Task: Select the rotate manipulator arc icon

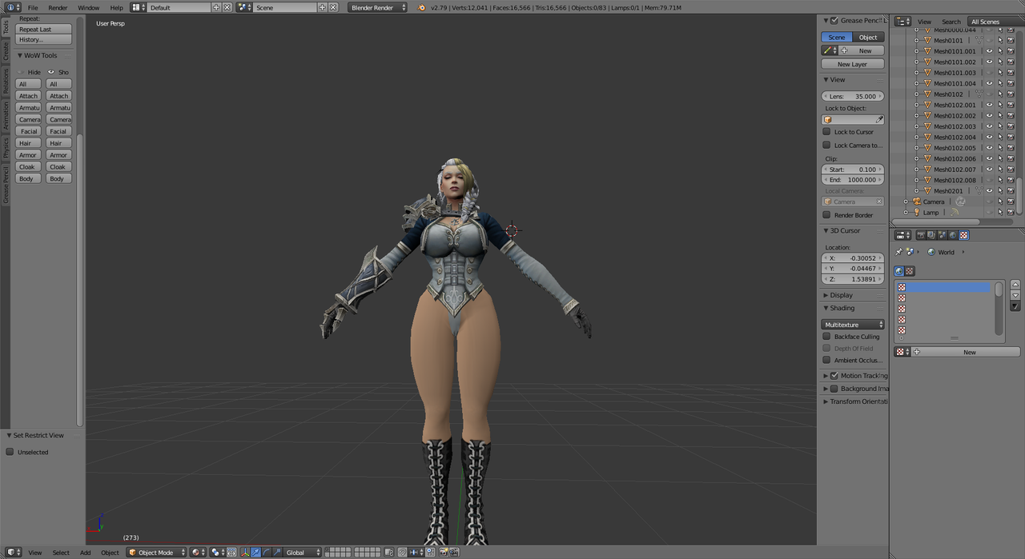Action: pos(266,553)
